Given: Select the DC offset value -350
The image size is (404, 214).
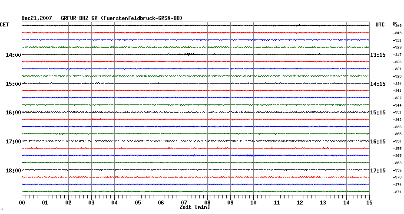Looking at the screenshot, I should tap(397, 141).
